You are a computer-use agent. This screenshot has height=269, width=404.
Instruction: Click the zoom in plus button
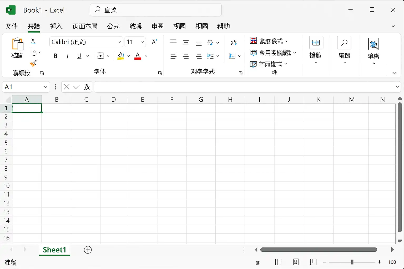tap(380, 262)
